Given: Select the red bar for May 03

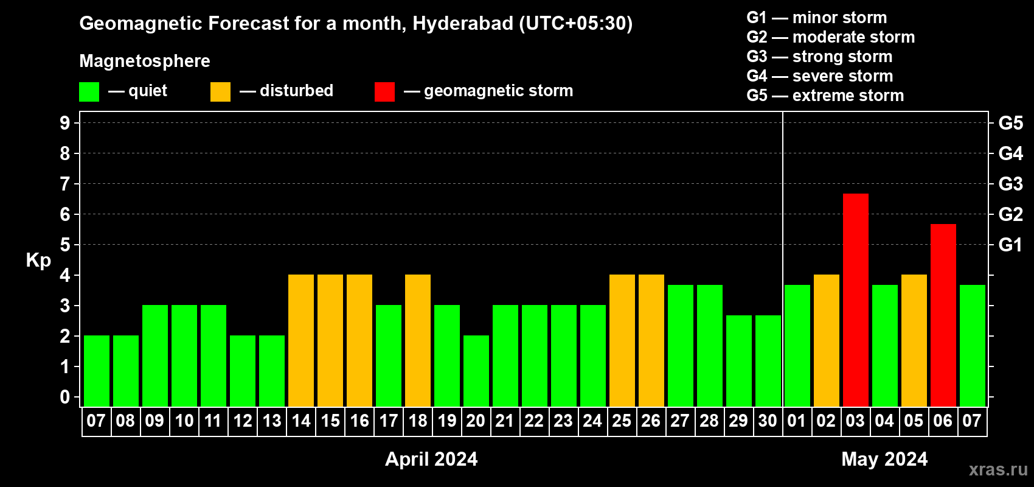Looking at the screenshot, I should [855, 300].
